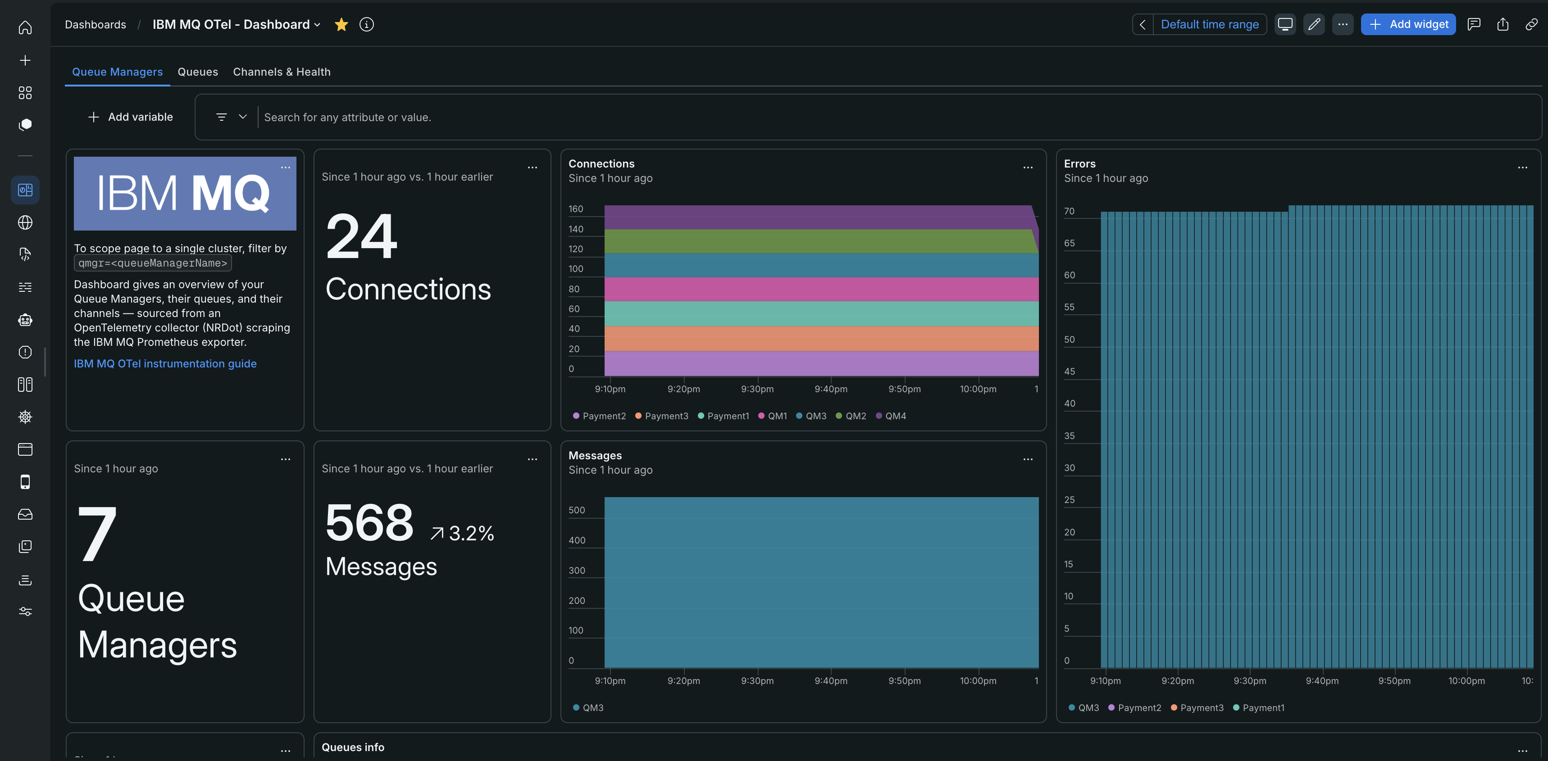1548x761 pixels.
Task: Open Messages chart widget menu
Action: pyautogui.click(x=1028, y=459)
